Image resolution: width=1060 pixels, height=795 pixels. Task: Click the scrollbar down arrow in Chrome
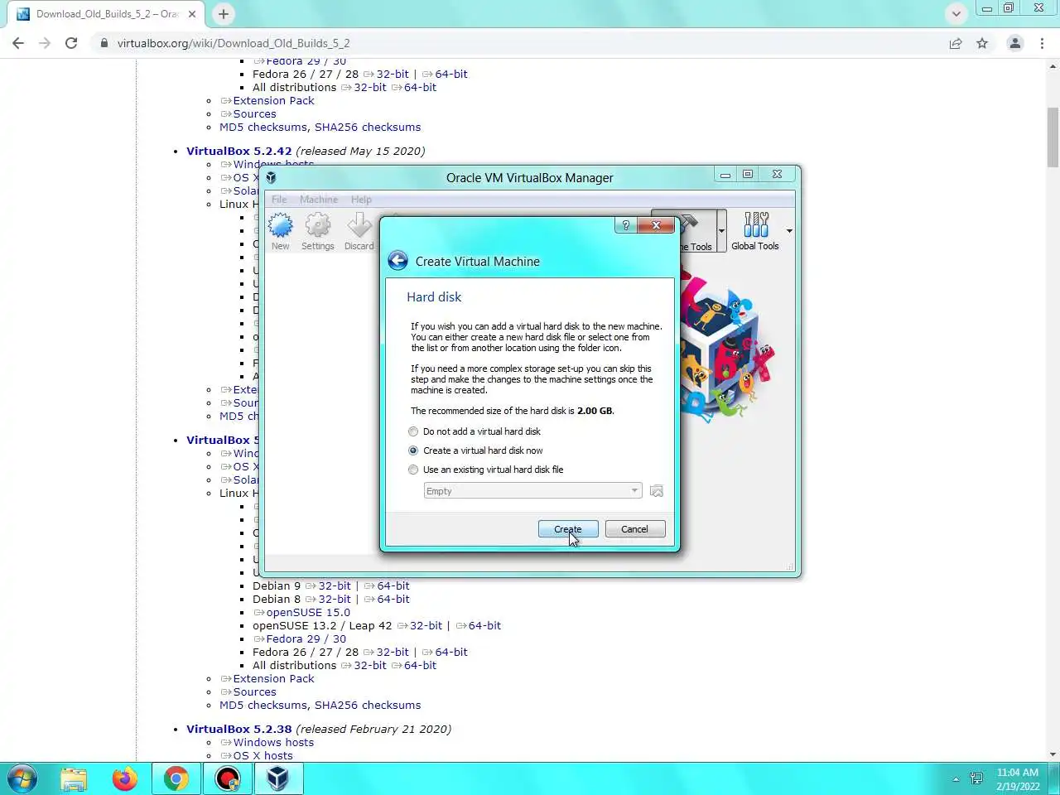point(1053,754)
